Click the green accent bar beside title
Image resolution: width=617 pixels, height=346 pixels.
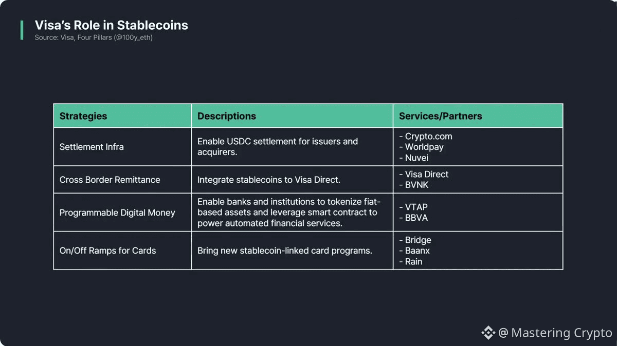point(22,30)
